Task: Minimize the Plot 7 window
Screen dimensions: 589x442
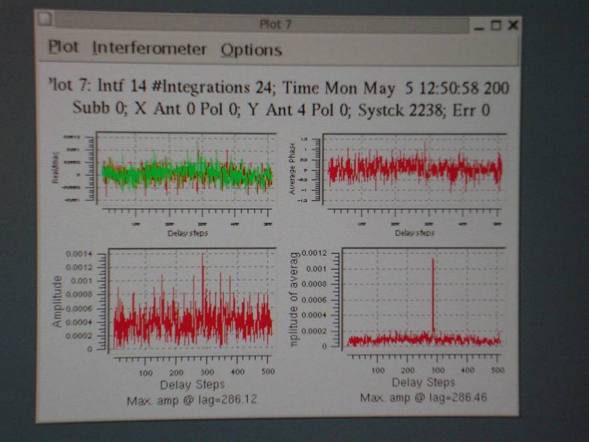Action: tap(480, 26)
